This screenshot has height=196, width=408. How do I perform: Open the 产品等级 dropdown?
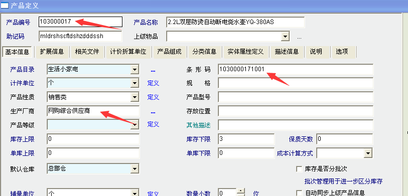click(x=134, y=125)
